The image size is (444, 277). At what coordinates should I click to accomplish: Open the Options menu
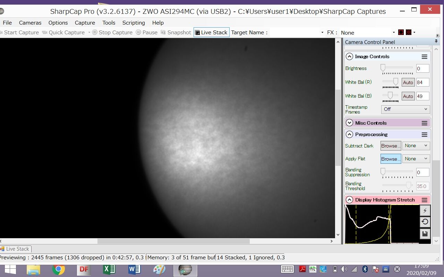coord(58,23)
